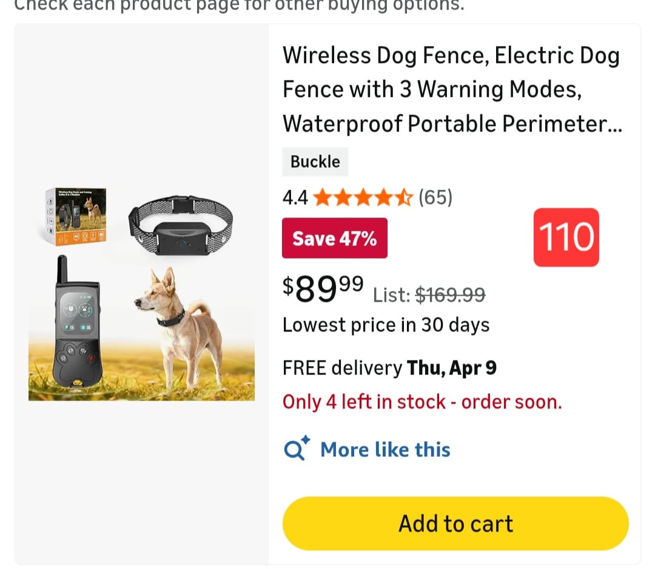Click the Save 47% deal badge
Image resolution: width=655 pixels, height=569 pixels.
(x=335, y=238)
